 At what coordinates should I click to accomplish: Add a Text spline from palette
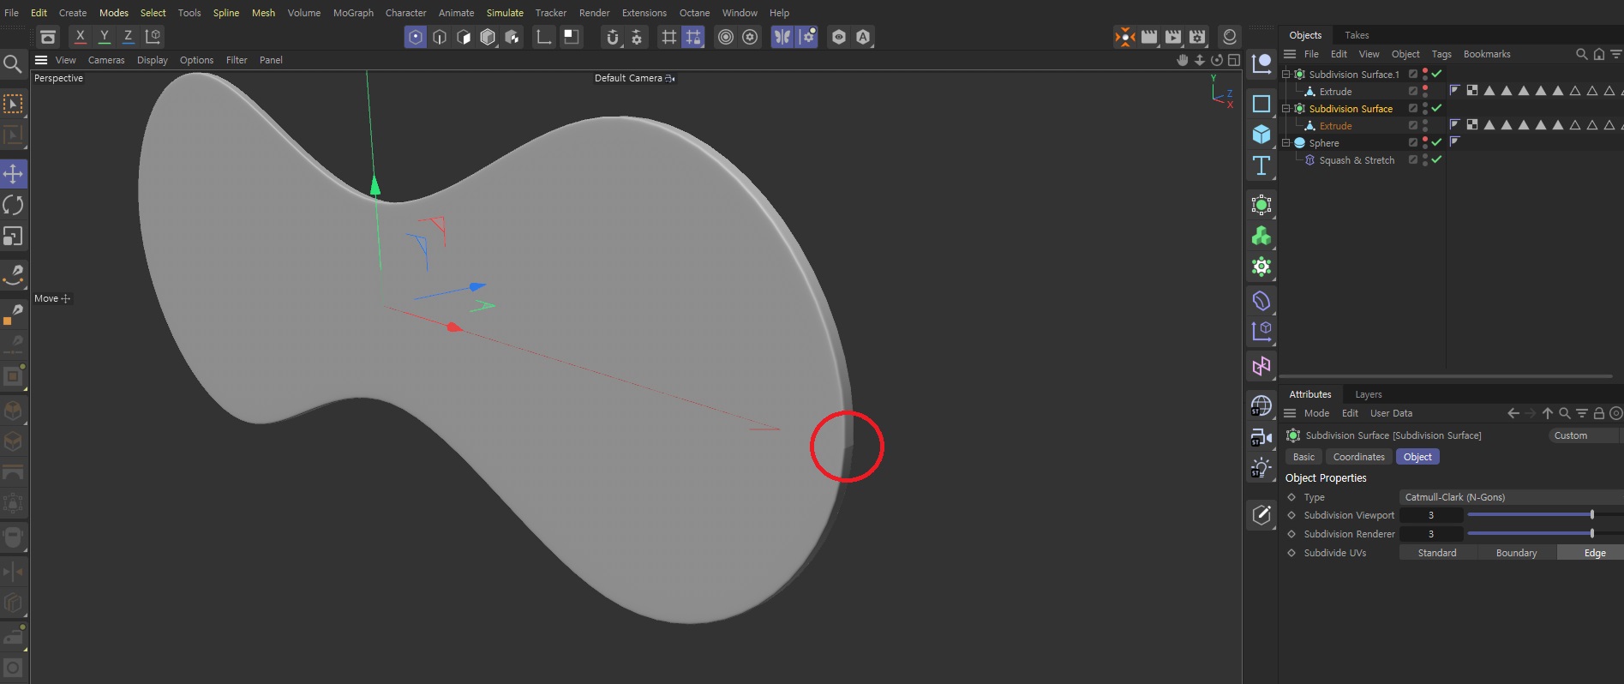1261,165
